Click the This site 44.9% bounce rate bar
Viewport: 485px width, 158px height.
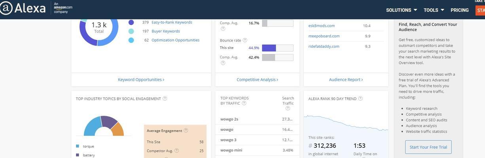[x=278, y=48]
